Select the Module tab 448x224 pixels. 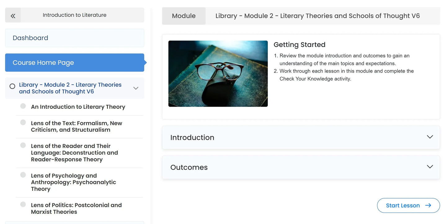pyautogui.click(x=184, y=16)
